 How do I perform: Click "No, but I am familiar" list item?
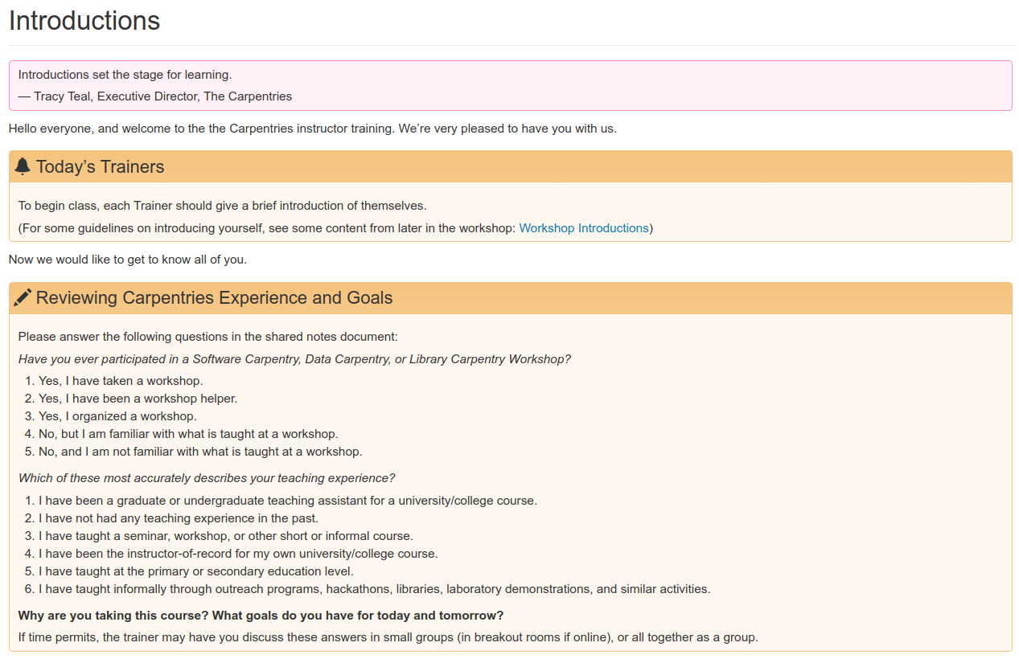tap(188, 434)
